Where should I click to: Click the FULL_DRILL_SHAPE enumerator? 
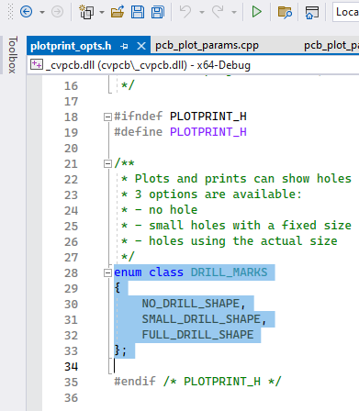[x=197, y=335]
